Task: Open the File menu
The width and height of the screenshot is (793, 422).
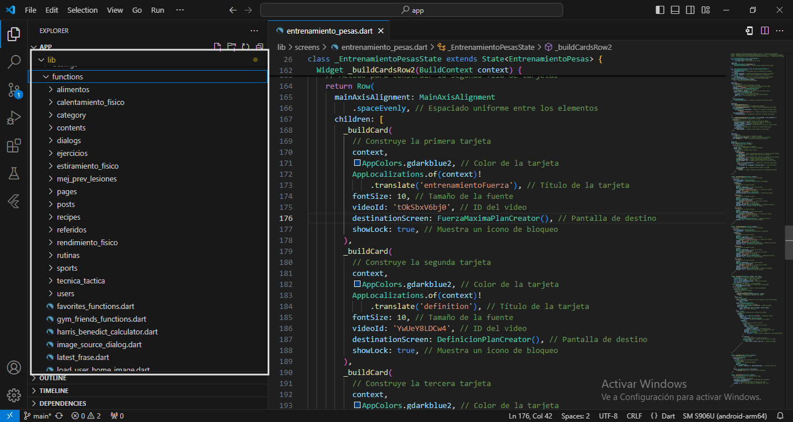Action: (31, 10)
